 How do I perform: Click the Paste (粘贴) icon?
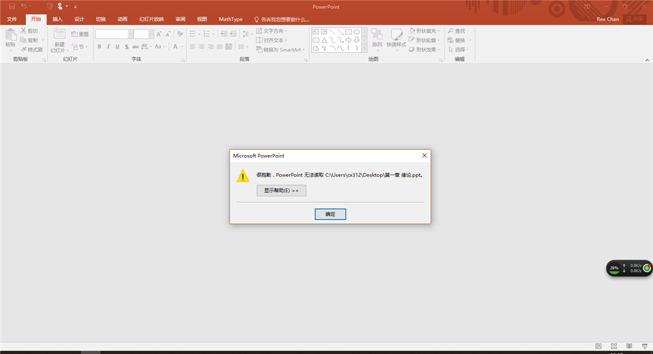10,36
